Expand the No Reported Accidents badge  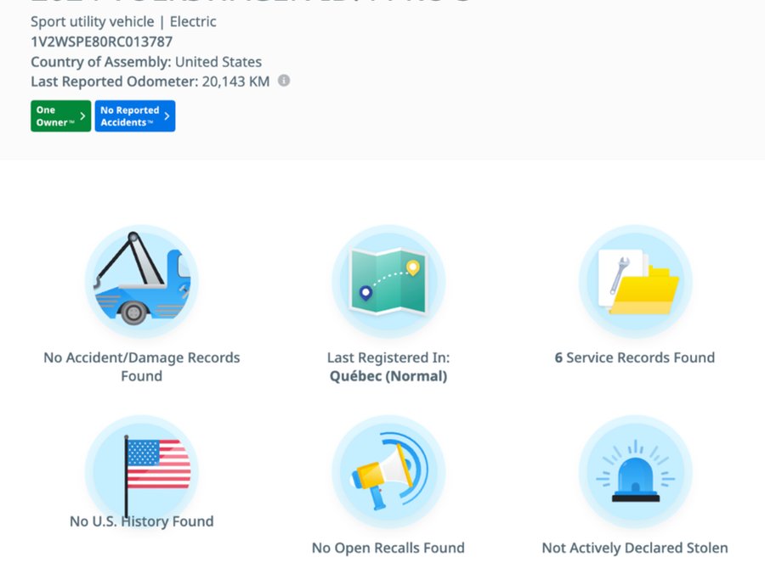point(134,115)
